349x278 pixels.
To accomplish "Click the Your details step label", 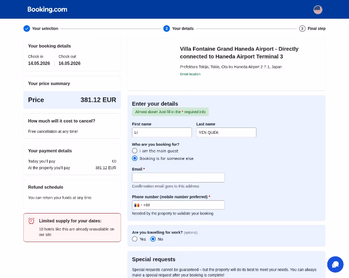I will pyautogui.click(x=183, y=29).
